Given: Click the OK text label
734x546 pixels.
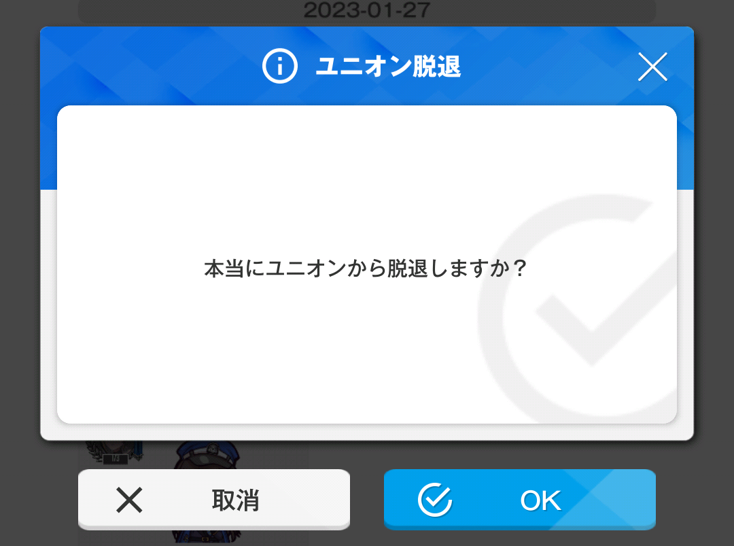Looking at the screenshot, I should point(541,500).
